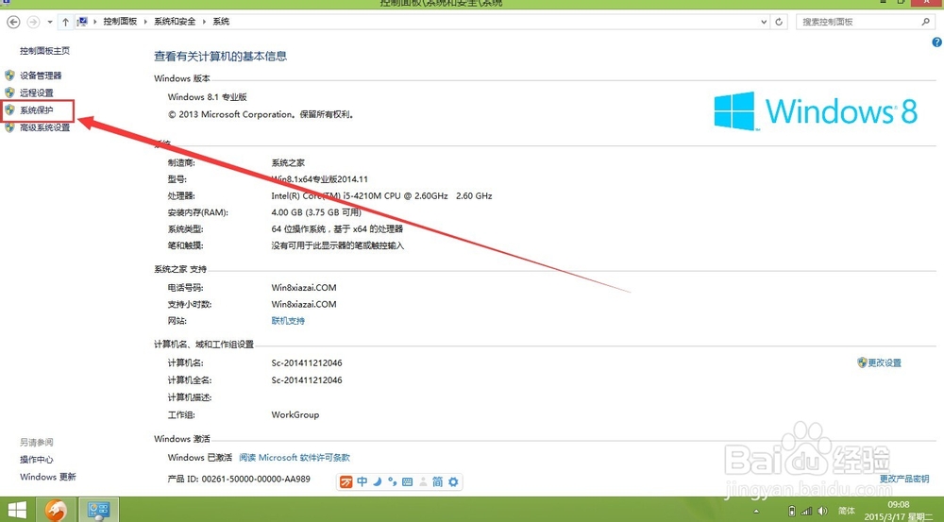Click the Control Panel taskbar icon
Screen dimensions: 944x522
[x=98, y=511]
